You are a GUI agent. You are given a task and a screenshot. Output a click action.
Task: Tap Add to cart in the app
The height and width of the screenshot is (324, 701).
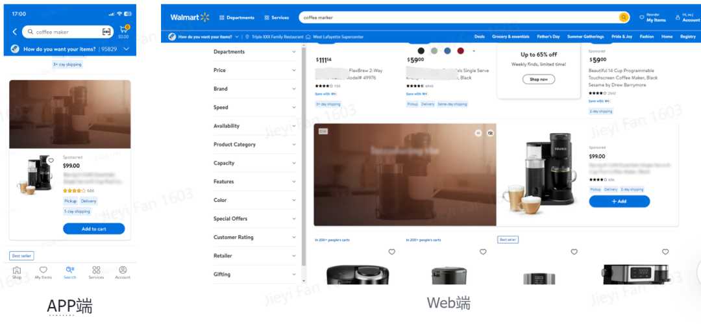click(x=94, y=229)
